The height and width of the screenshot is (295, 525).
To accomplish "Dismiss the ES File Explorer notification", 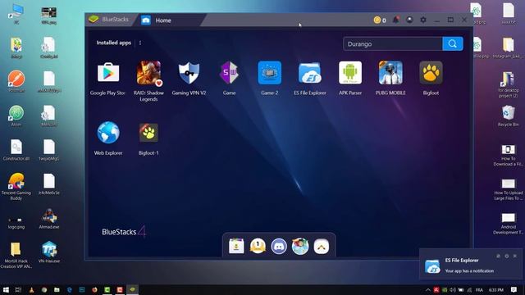I will point(515,256).
